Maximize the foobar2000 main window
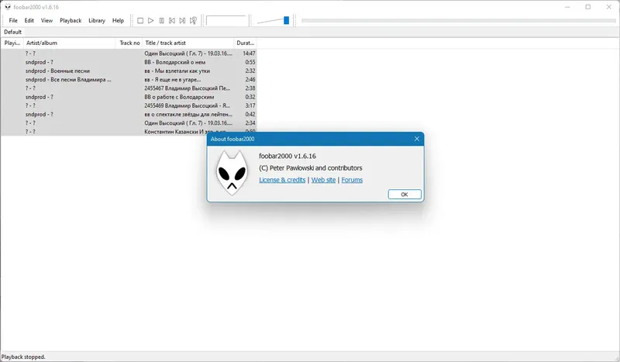The image size is (620, 362). [588, 7]
